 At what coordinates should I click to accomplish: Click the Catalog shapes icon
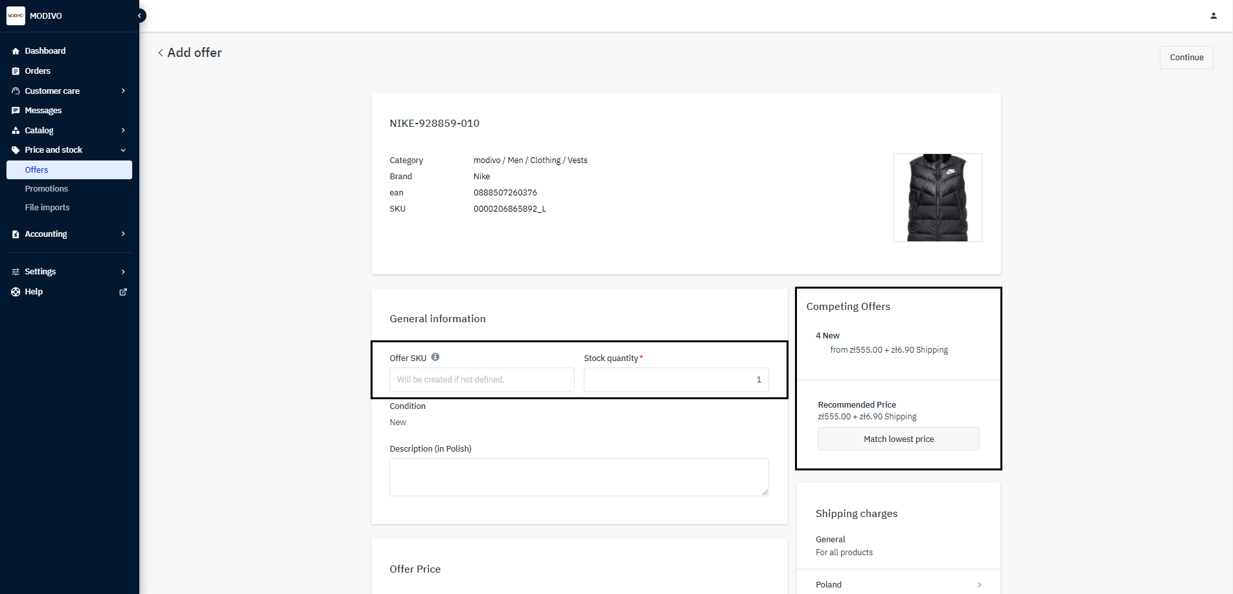16,131
